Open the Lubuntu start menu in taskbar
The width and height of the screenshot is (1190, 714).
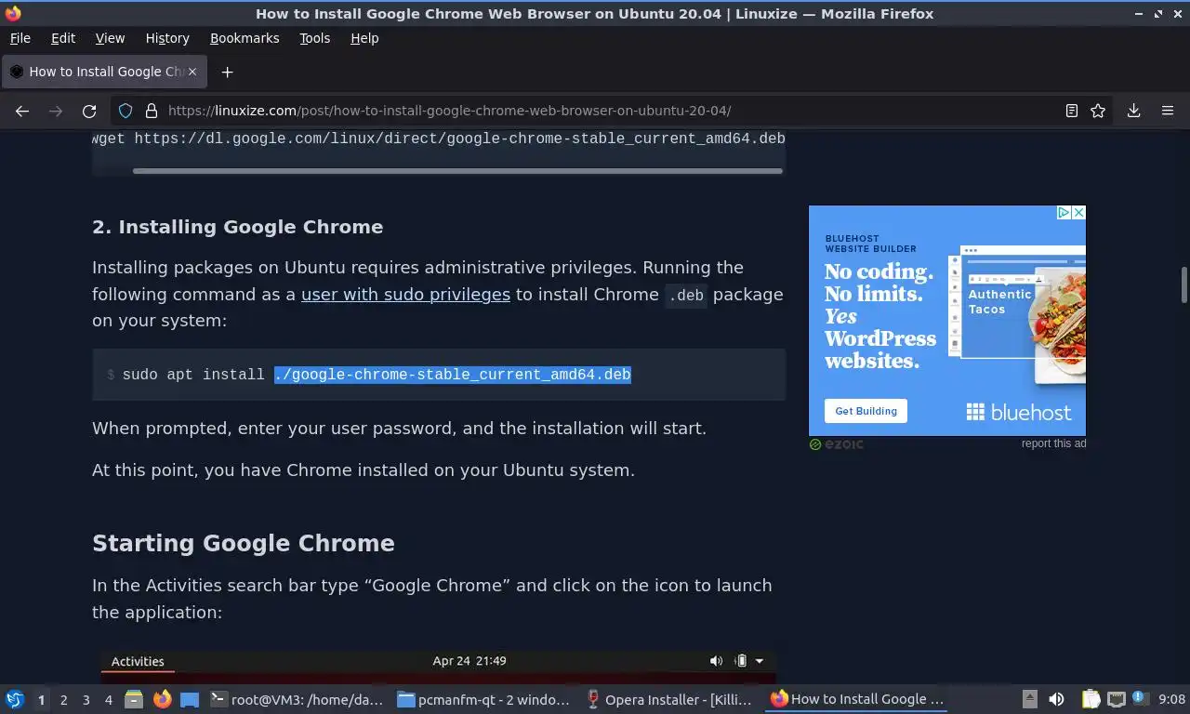[x=15, y=699]
